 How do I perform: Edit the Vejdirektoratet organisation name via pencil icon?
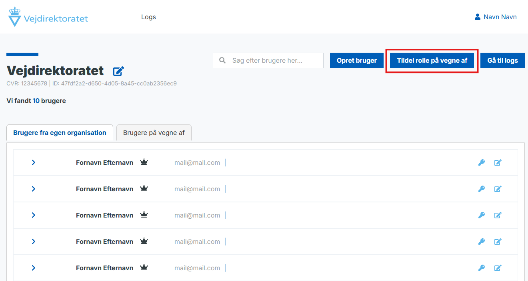pyautogui.click(x=118, y=71)
